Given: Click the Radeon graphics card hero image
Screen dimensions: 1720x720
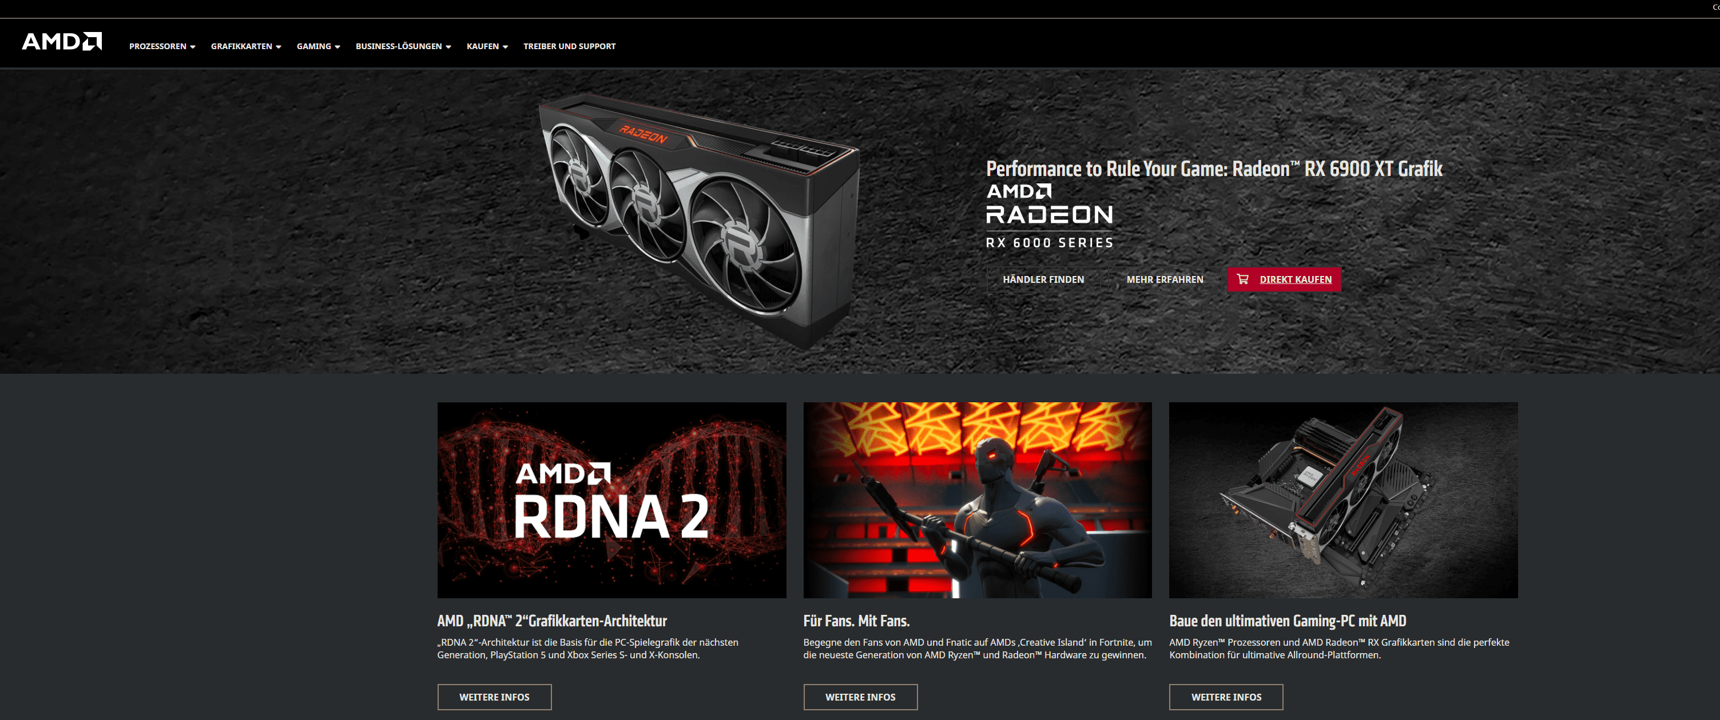Looking at the screenshot, I should pos(699,220).
